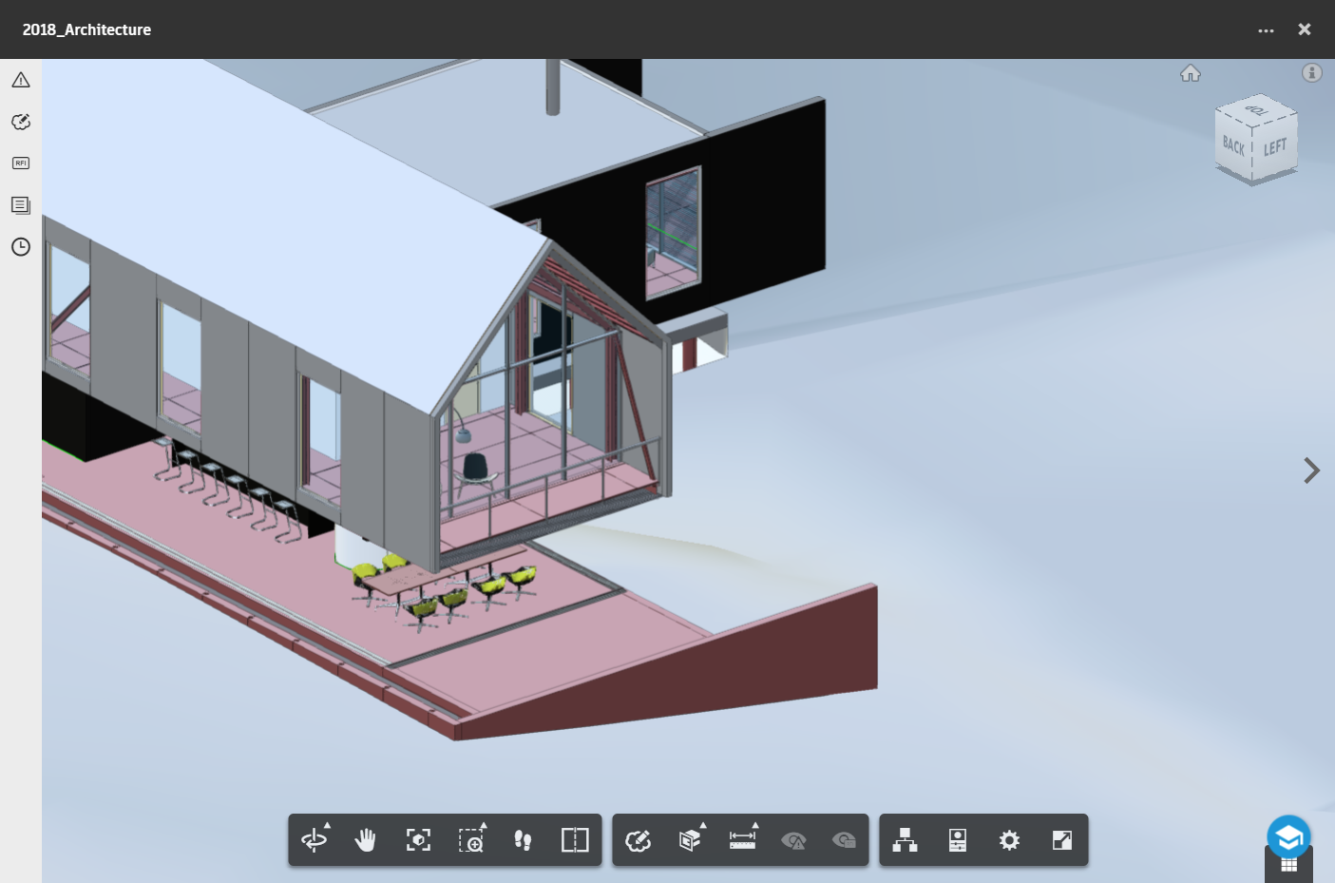Return to the home view with the house icon
This screenshot has height=883, width=1335.
coord(1191,73)
